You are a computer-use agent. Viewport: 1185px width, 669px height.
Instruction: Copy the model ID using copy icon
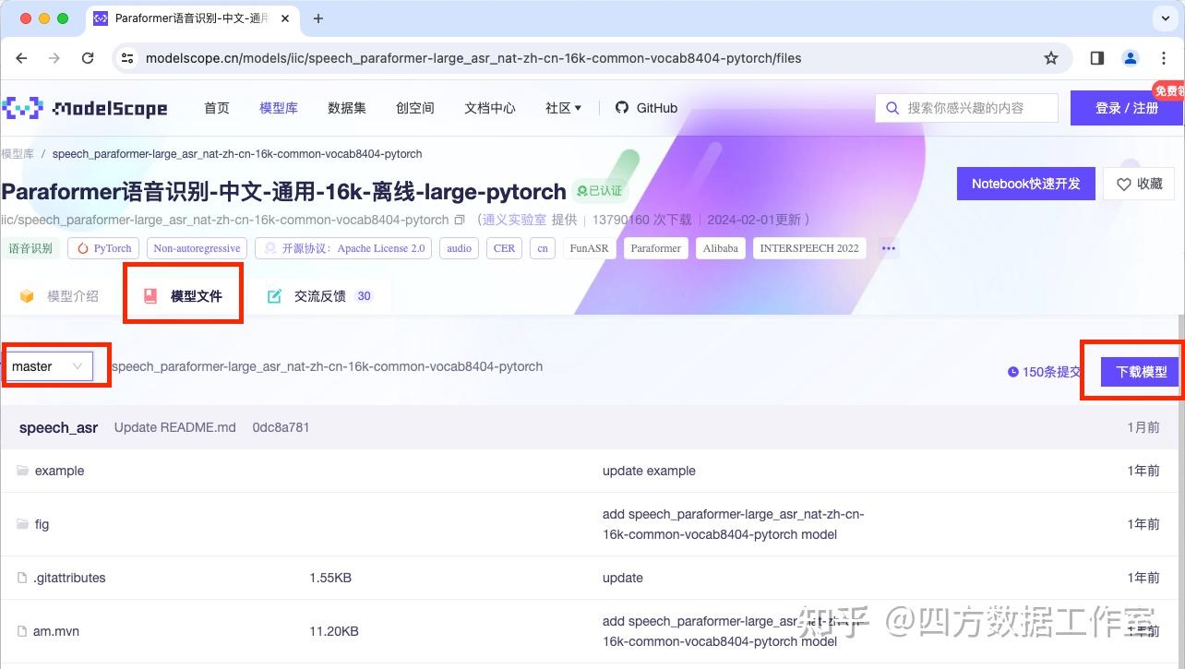461,220
